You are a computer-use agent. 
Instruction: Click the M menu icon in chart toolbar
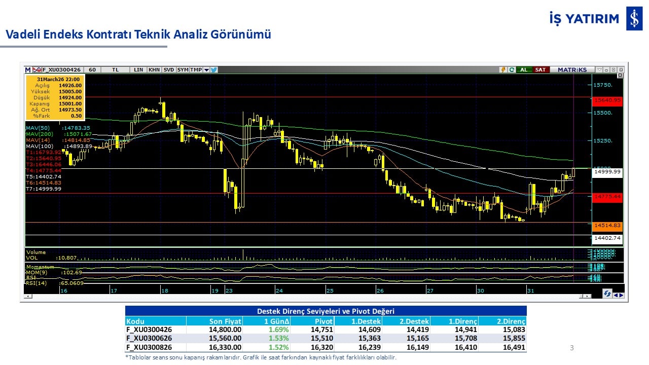click(x=28, y=70)
